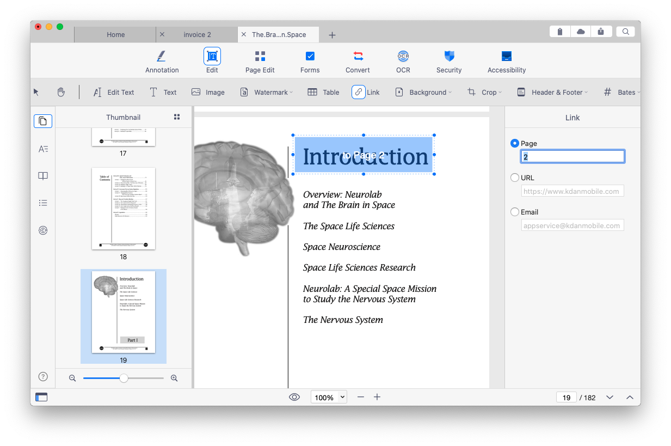This screenshot has height=446, width=671.
Task: Open the outline panel in sidebar
Action: coord(43,149)
